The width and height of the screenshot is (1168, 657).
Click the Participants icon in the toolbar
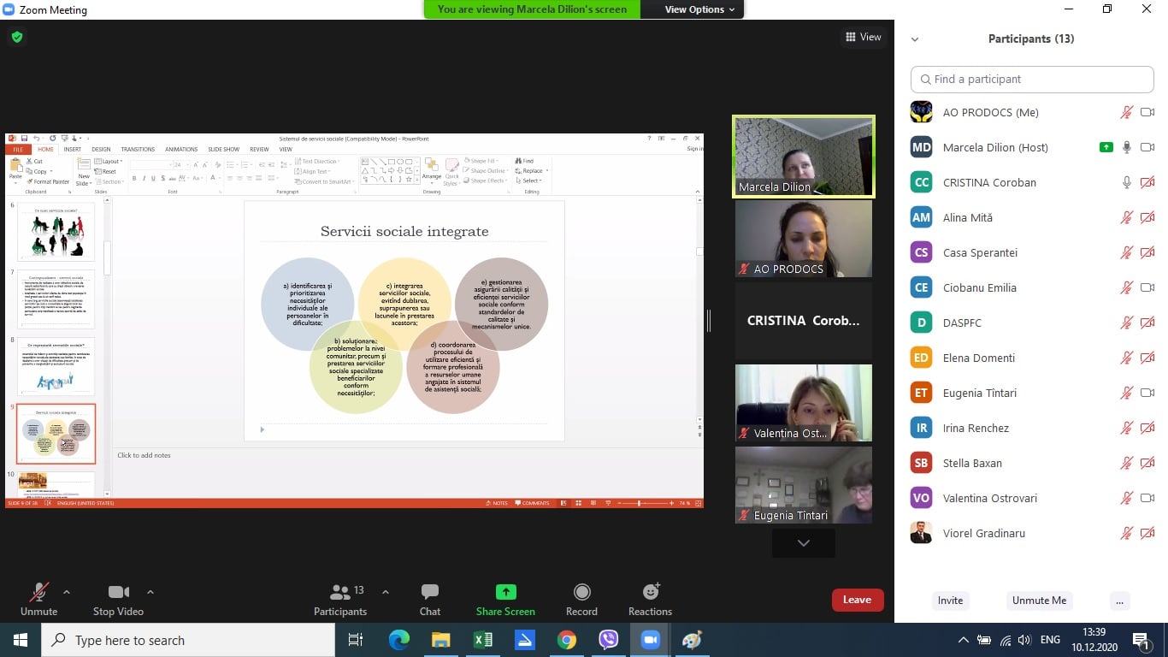(340, 592)
